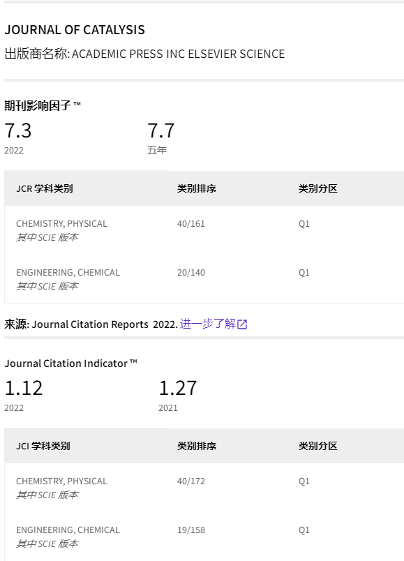
Task: Select the publisher name ACADEMIC PRESS INC ELSEVIER SCIENCE
Action: pyautogui.click(x=178, y=54)
